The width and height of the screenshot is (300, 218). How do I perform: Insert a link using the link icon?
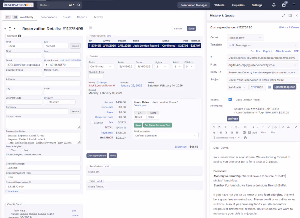(276, 127)
